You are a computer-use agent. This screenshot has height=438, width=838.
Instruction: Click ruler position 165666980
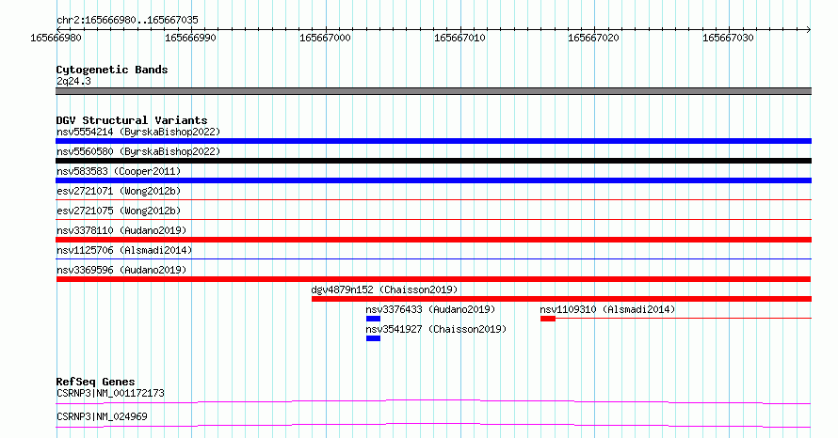(x=56, y=38)
